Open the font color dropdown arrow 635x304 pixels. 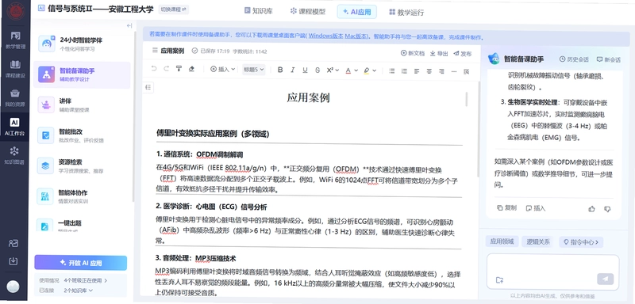[356, 70]
